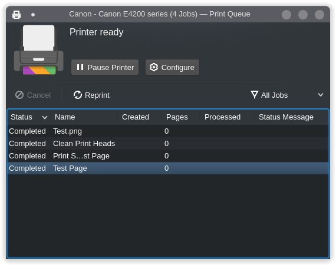Viewport: 336px width, 265px height.
Task: Toggle sort order on Status column arrow
Action: click(x=45, y=117)
